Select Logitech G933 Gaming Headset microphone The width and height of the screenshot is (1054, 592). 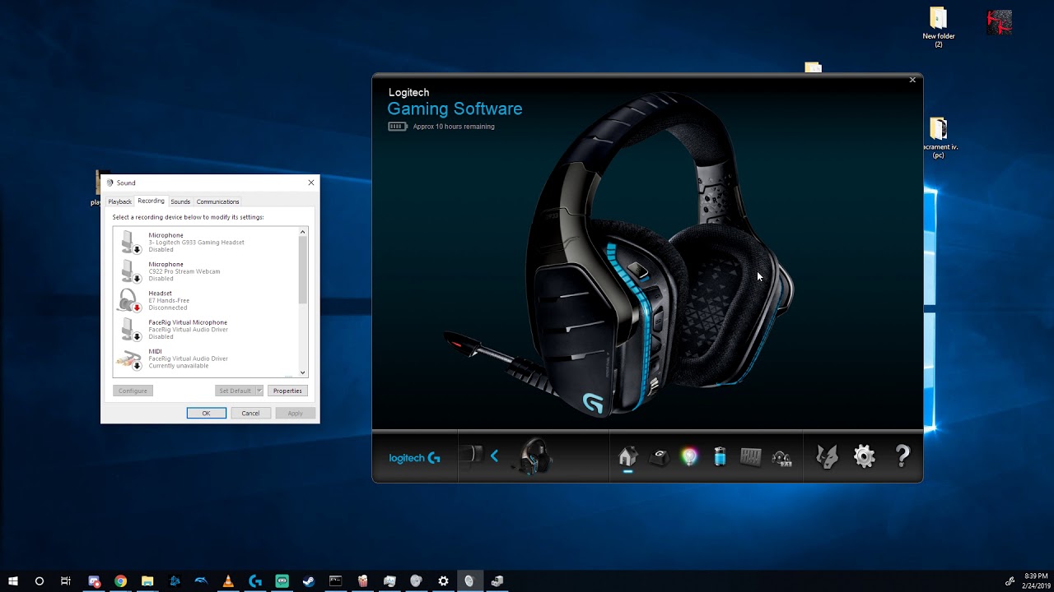[x=205, y=242]
